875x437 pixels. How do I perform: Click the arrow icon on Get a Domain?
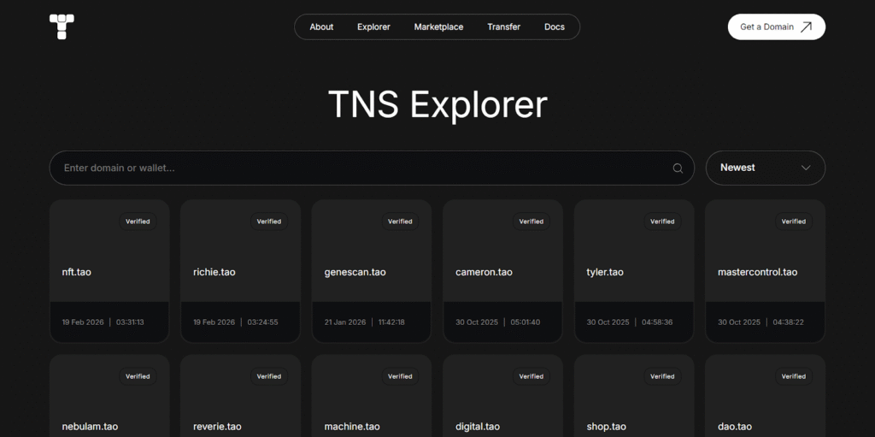(x=806, y=27)
